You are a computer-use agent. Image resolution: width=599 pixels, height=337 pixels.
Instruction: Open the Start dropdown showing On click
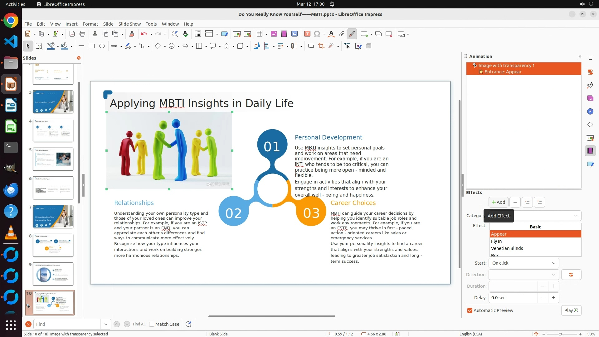click(x=524, y=263)
